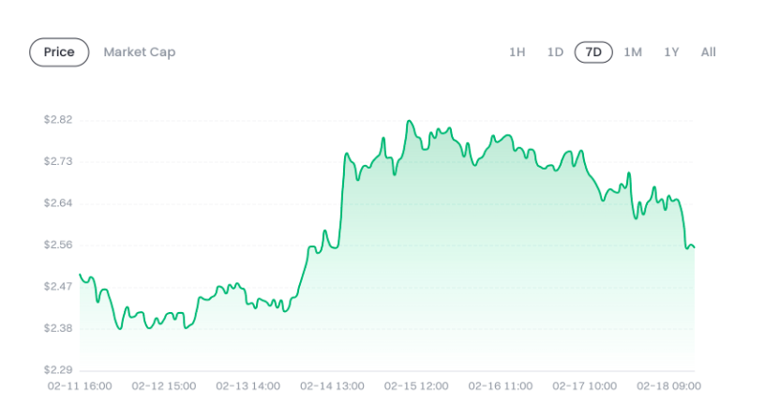The image size is (780, 402).
Task: Click the $2.82 price axis label
Action: 58,119
